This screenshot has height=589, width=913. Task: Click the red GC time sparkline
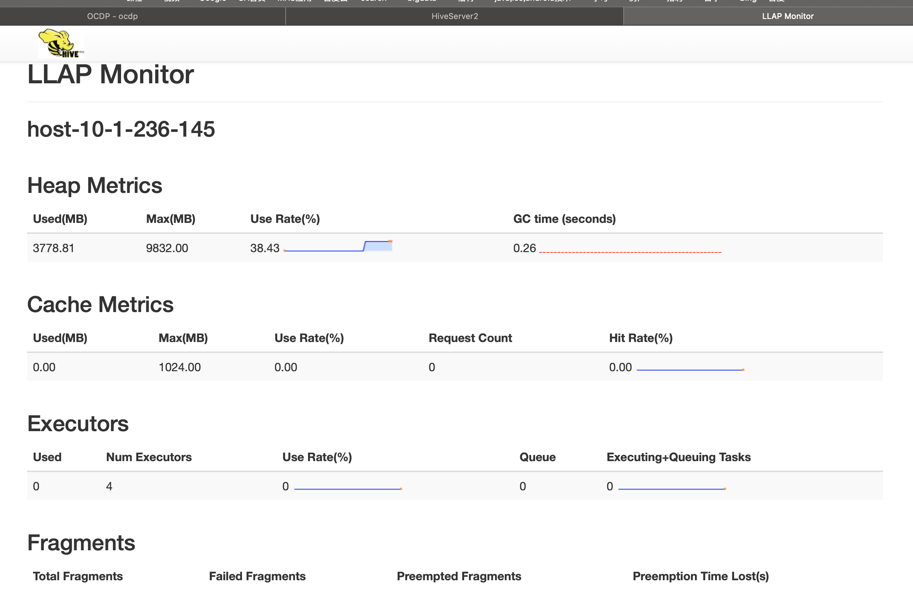630,252
